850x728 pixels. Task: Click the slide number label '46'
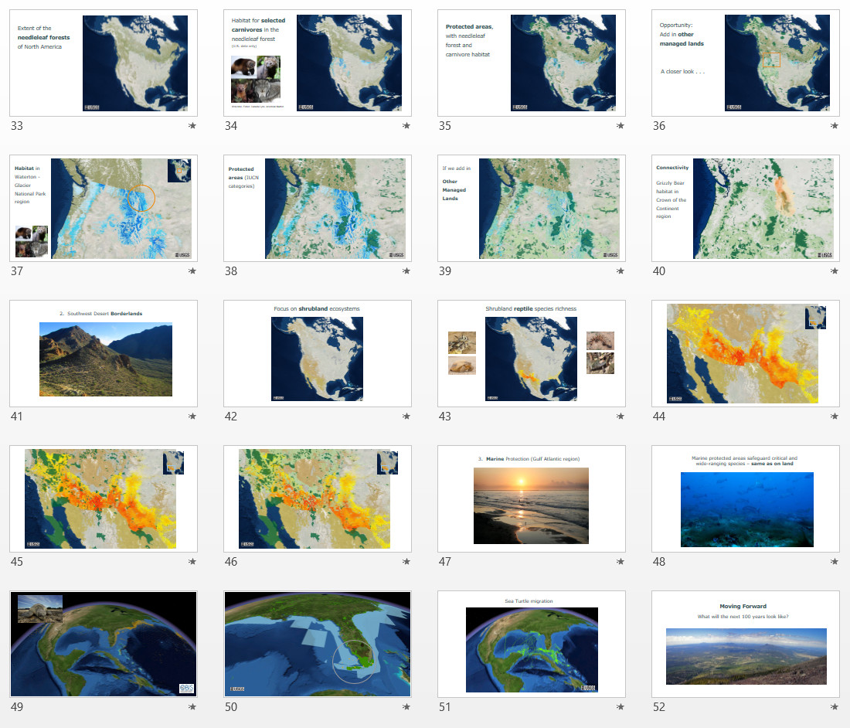pos(231,562)
